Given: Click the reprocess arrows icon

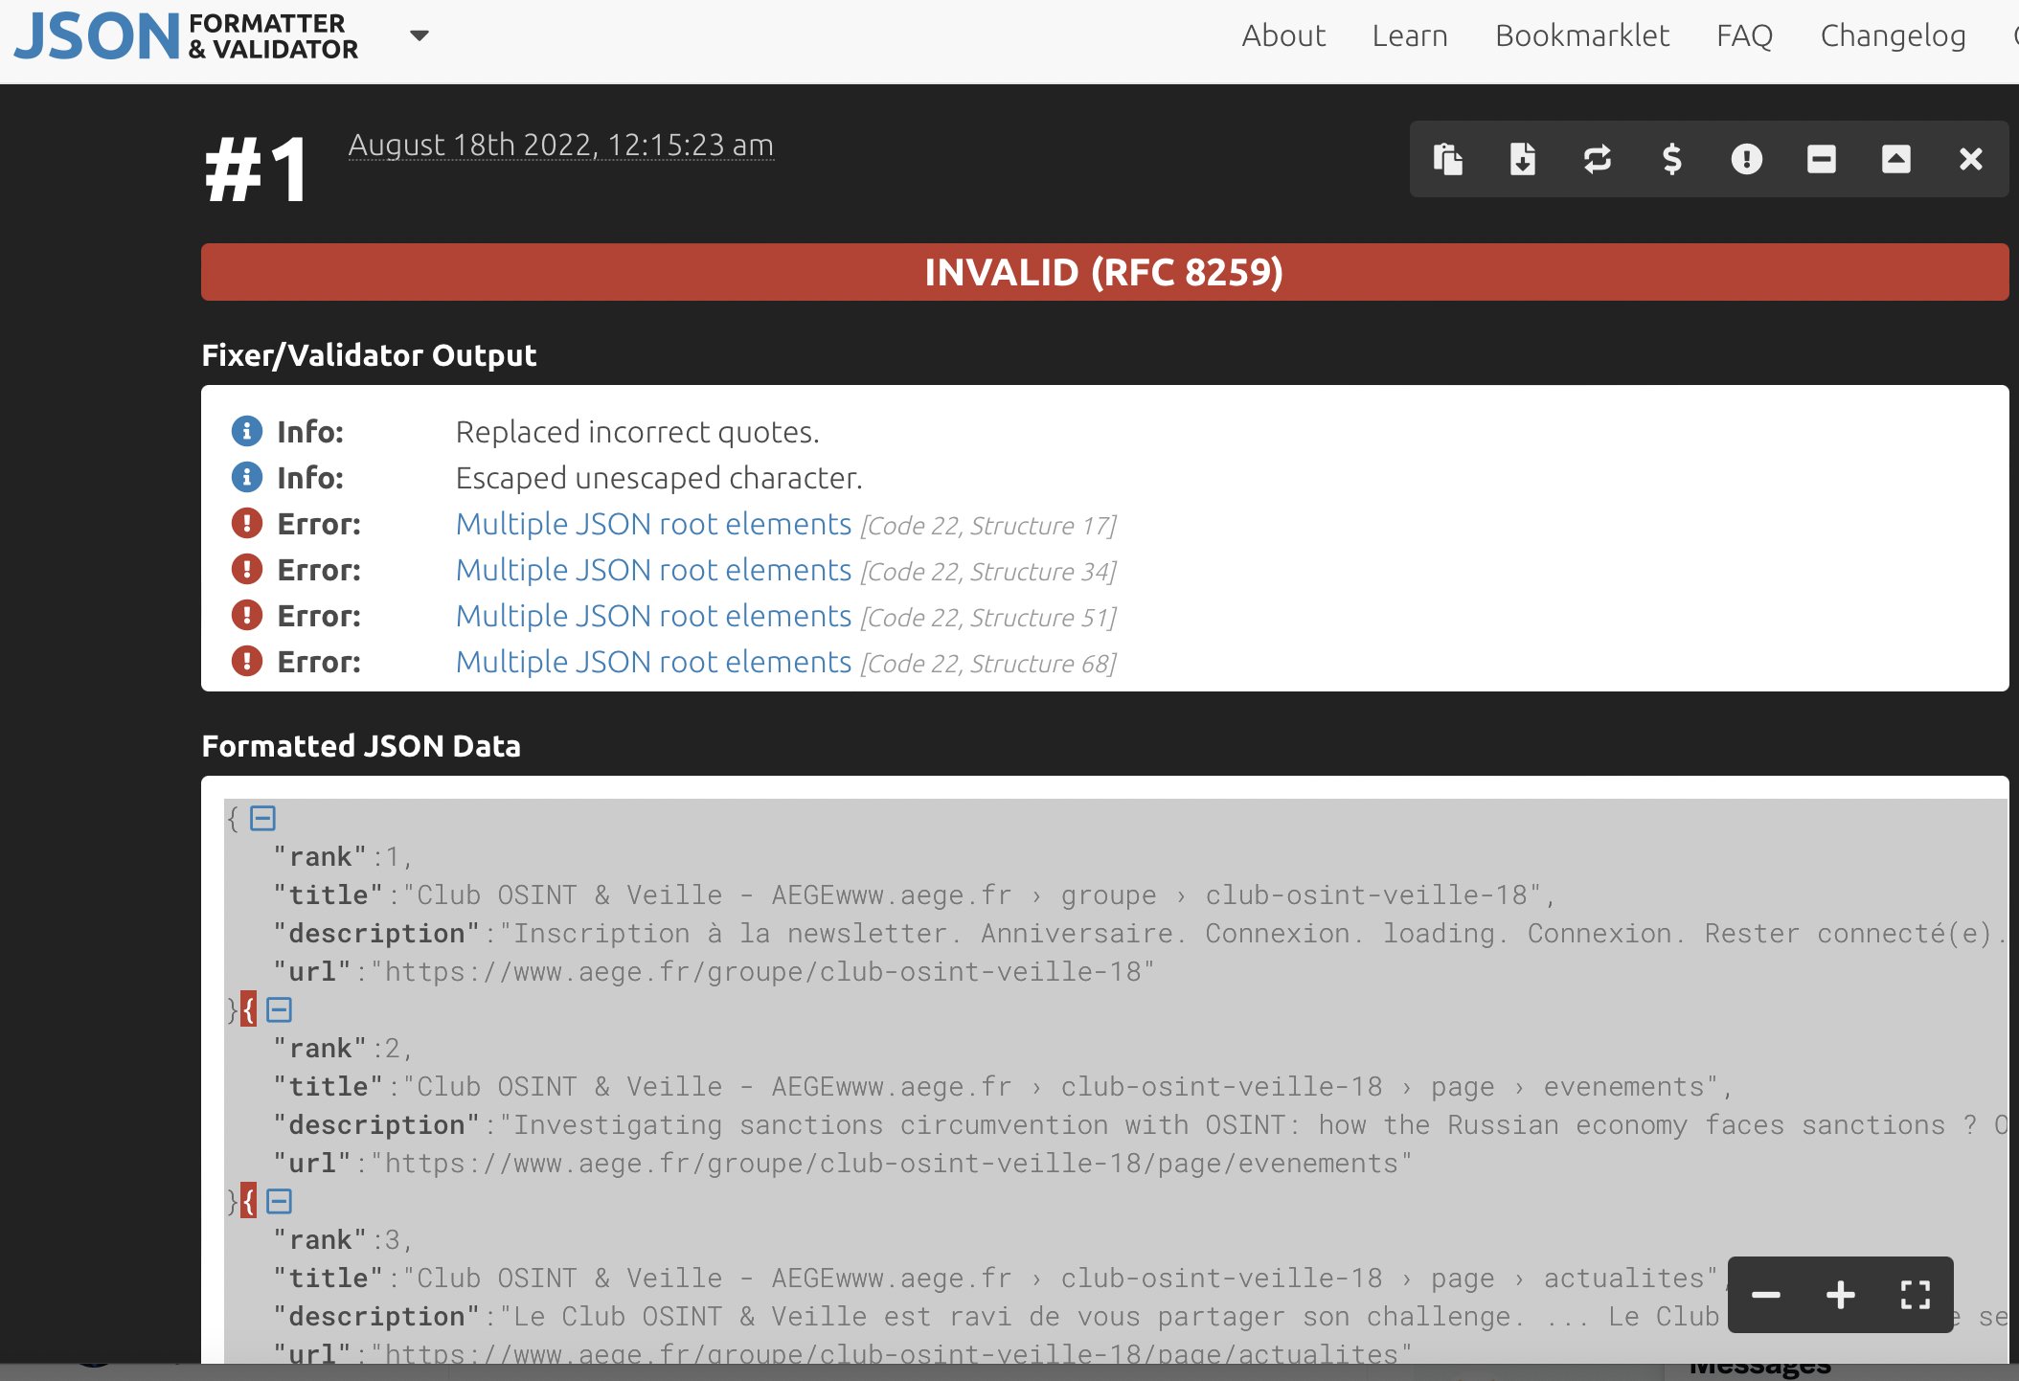Looking at the screenshot, I should [1597, 159].
